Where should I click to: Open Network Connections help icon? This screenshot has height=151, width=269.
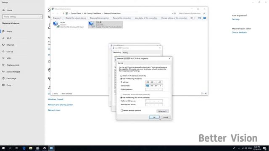[x=205, y=18]
